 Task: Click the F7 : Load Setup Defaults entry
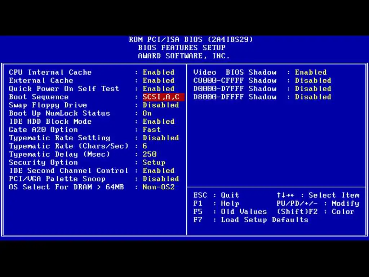(251, 220)
